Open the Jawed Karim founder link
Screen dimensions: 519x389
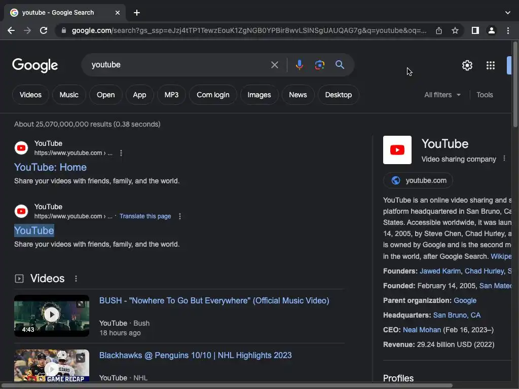tap(440, 271)
